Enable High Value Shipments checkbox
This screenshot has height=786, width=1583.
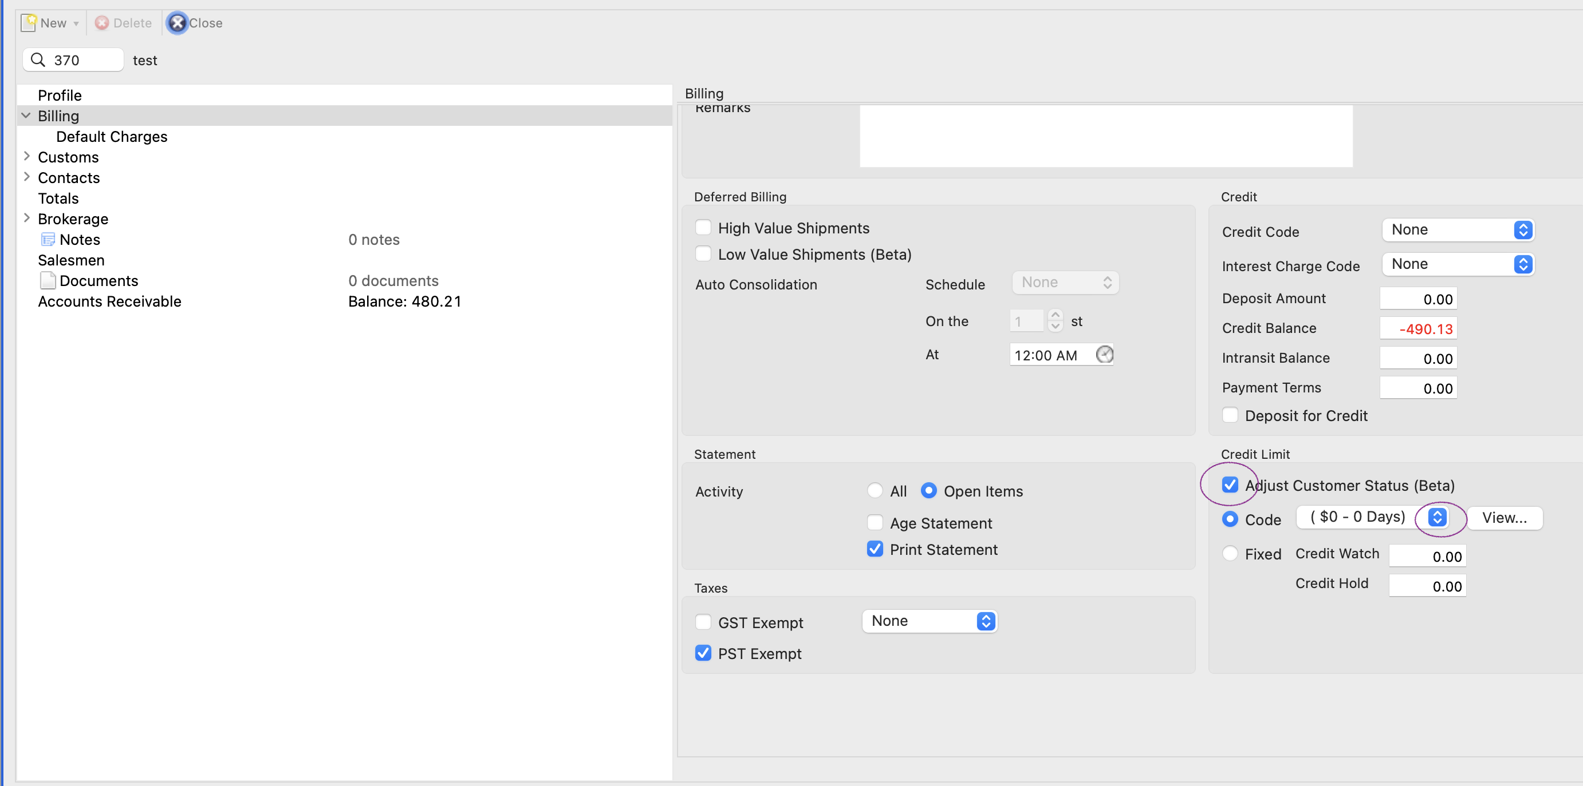pyautogui.click(x=703, y=228)
